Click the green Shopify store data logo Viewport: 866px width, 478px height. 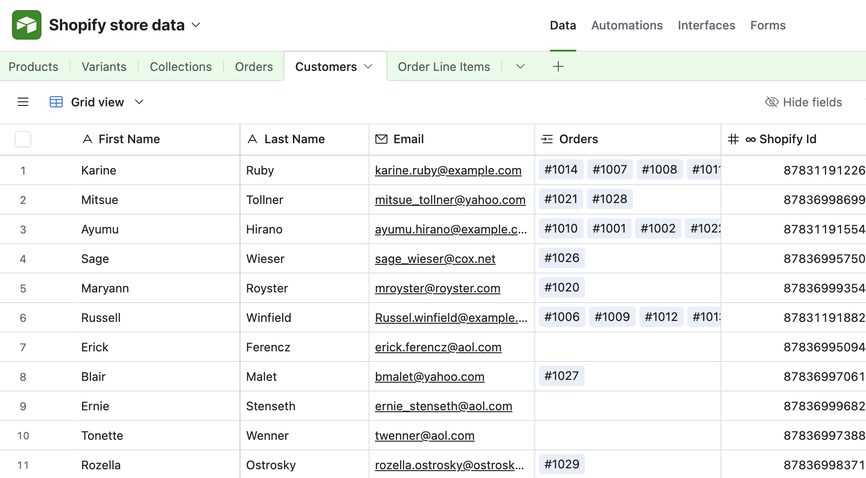pos(26,24)
